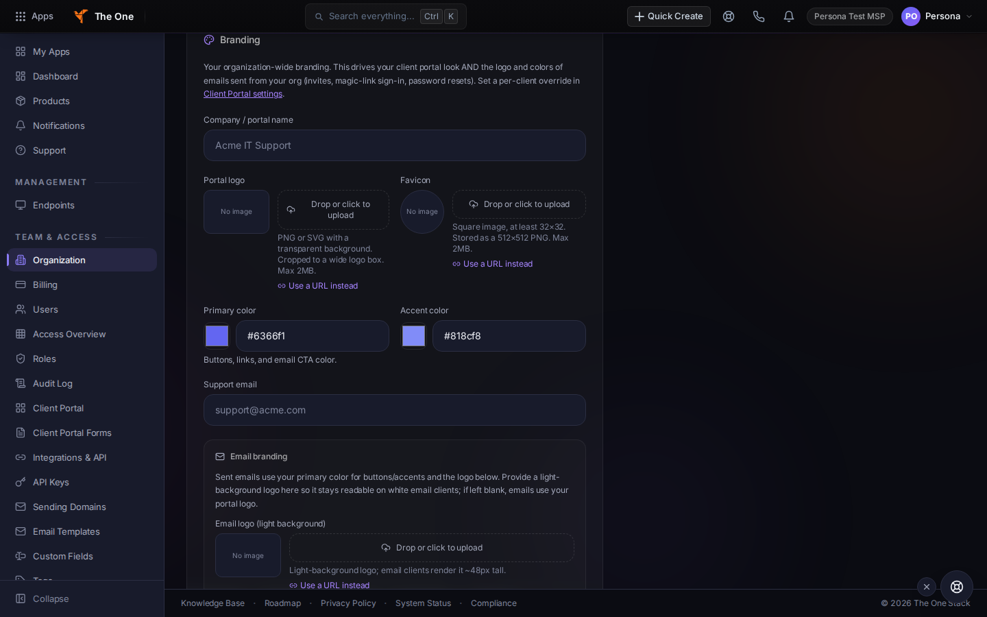The width and height of the screenshot is (987, 617).
Task: Click the phone icon in top bar
Action: pyautogui.click(x=759, y=16)
